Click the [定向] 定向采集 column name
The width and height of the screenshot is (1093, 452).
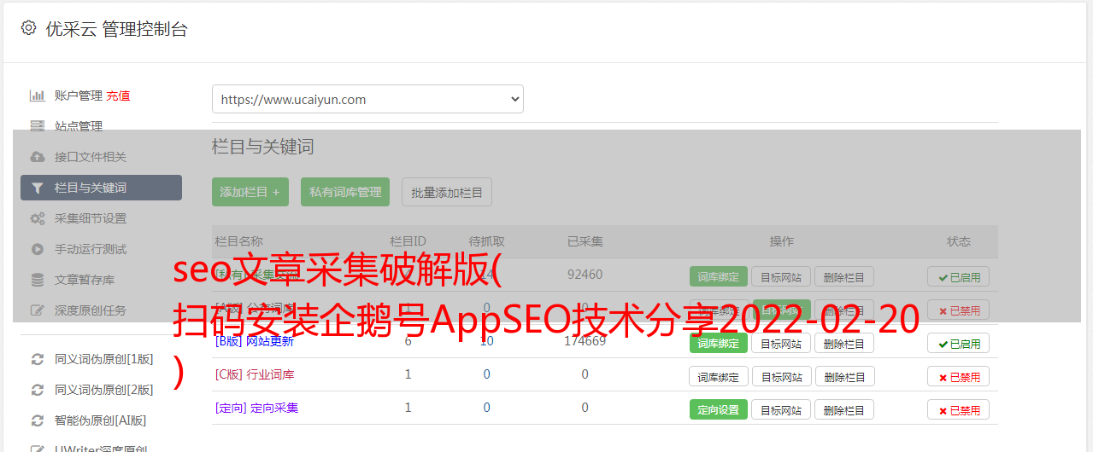point(256,408)
